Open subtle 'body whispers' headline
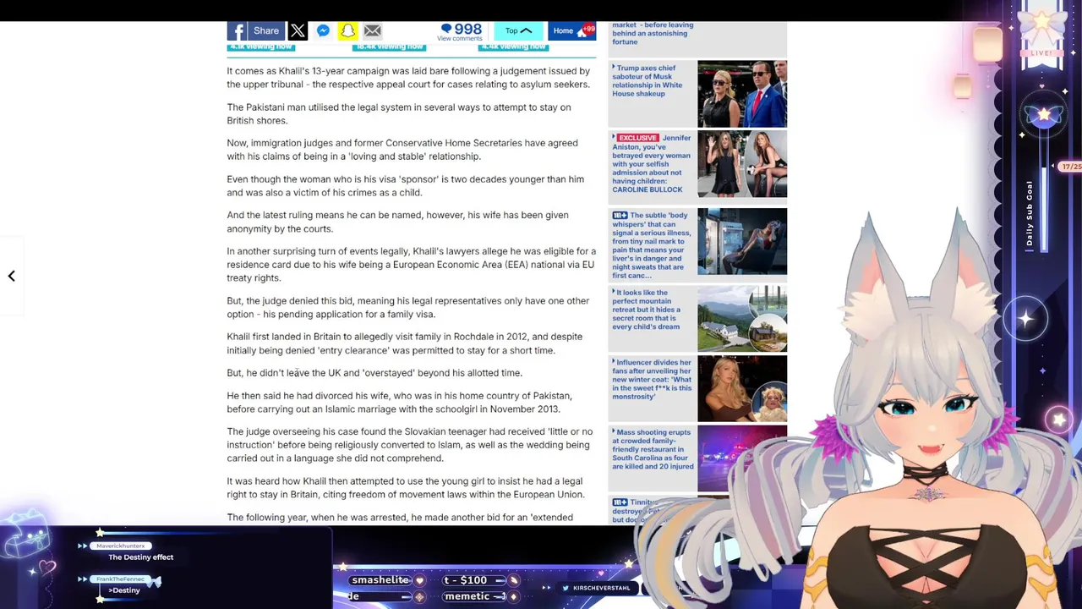 pos(652,245)
